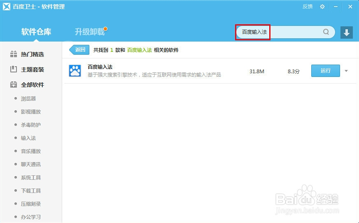The height and width of the screenshot is (223, 359).
Task: Expand the dropdown arrow next to 运行
Action: coord(346,71)
